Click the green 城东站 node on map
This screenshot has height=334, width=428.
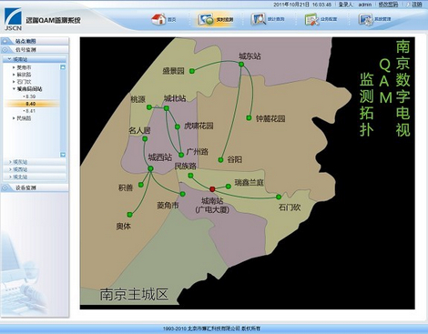click(x=241, y=65)
